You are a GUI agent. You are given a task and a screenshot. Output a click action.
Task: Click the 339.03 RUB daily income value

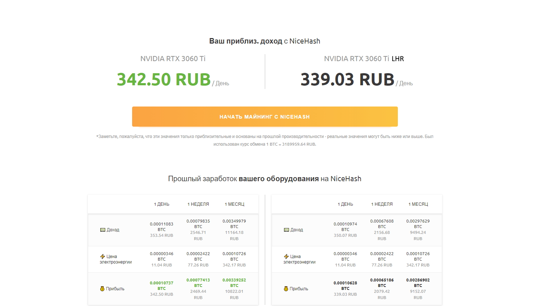(x=347, y=79)
